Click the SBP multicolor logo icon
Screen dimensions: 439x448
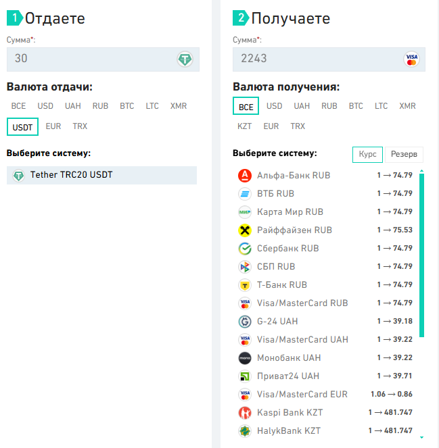[245, 267]
